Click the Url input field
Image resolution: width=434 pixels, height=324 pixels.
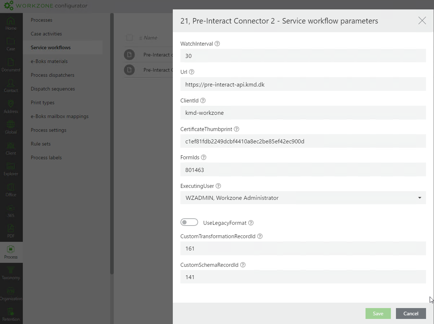tap(303, 84)
